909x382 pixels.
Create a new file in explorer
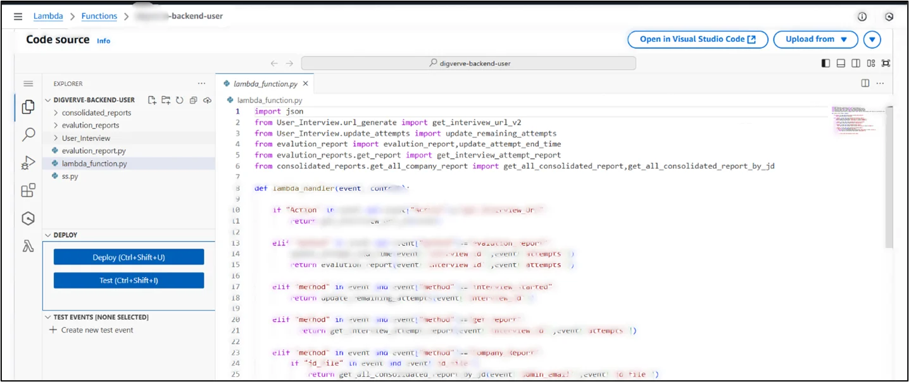pos(152,100)
